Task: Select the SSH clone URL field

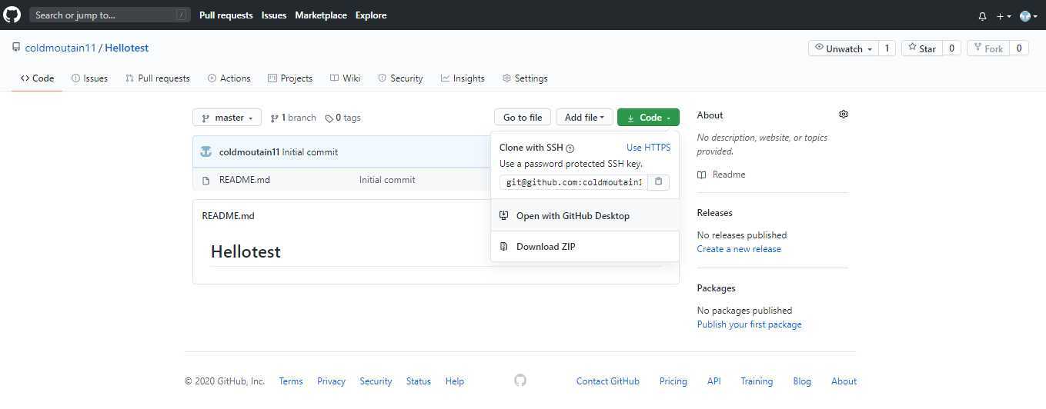Action: tap(573, 182)
